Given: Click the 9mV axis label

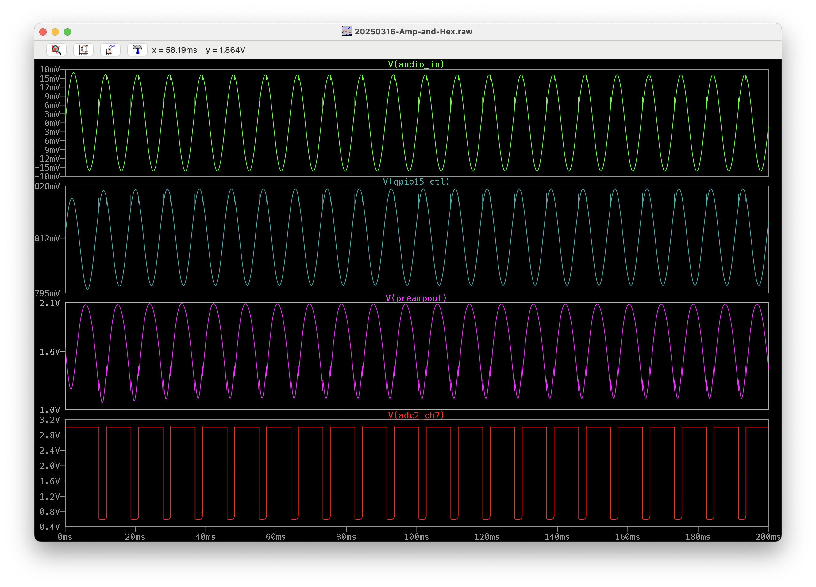Looking at the screenshot, I should click(x=52, y=96).
